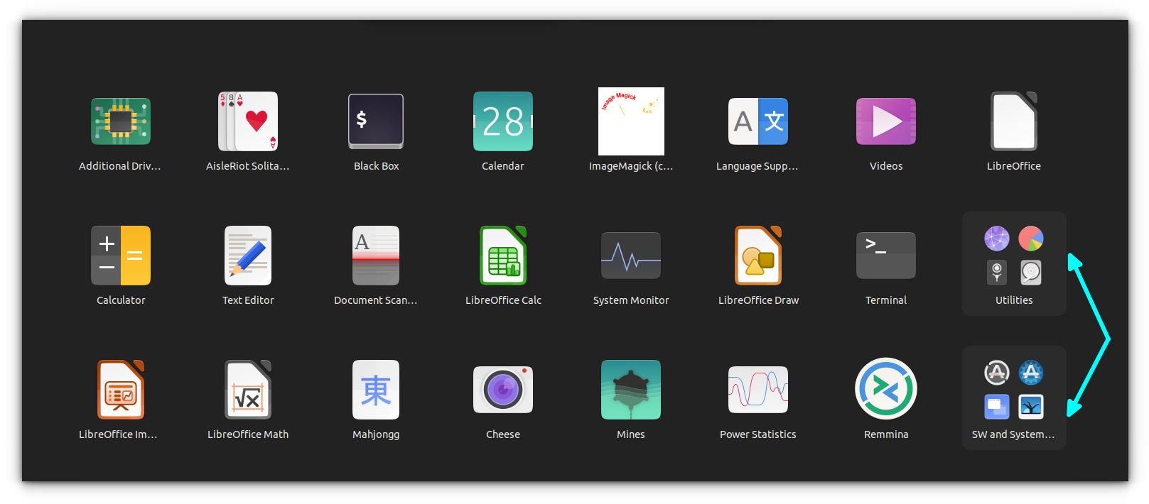Open the Black Box terminal app

376,121
